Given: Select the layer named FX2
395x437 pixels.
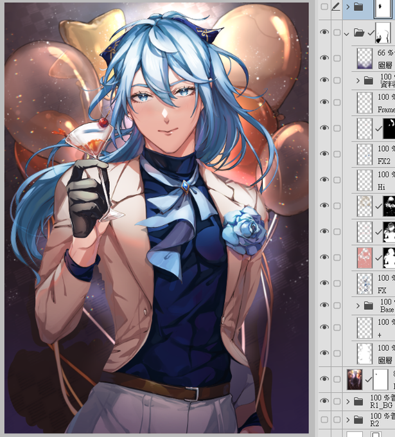Looking at the screenshot, I should click(x=384, y=161).
